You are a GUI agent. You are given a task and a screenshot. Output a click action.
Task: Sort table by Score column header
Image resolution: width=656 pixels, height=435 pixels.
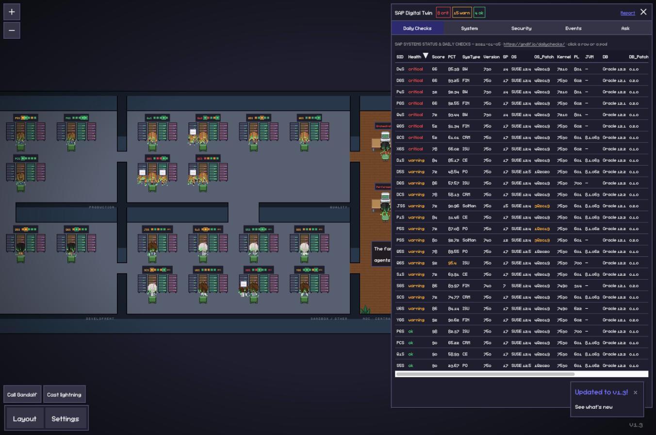(438, 57)
